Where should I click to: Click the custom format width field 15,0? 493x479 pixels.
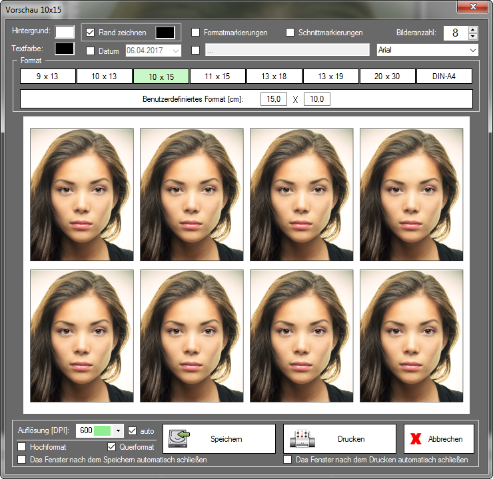pyautogui.click(x=273, y=99)
